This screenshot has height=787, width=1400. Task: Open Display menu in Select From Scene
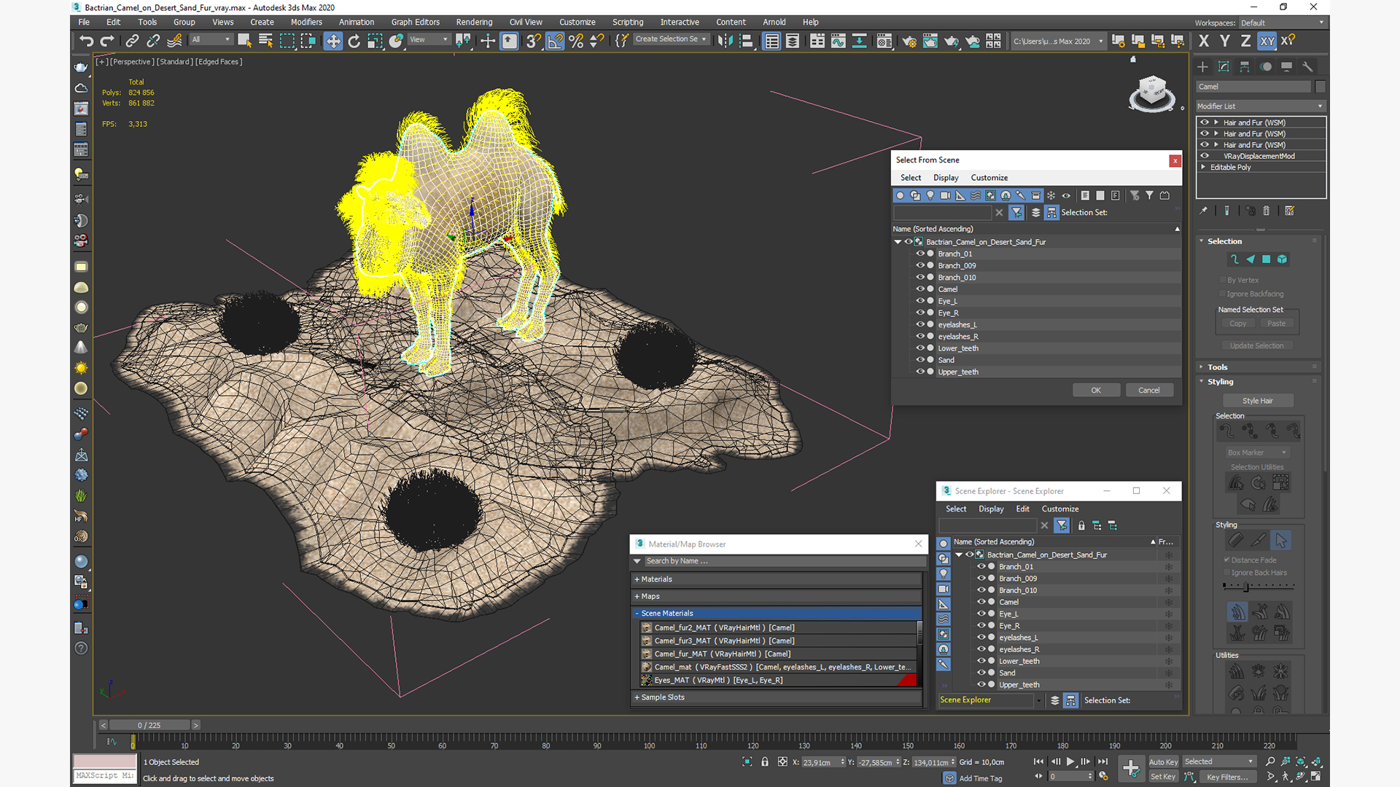pos(946,178)
